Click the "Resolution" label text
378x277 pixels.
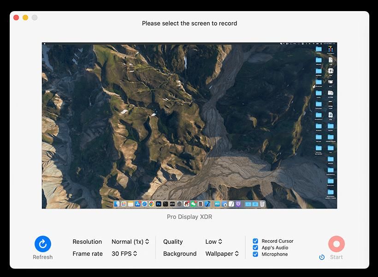pos(87,241)
